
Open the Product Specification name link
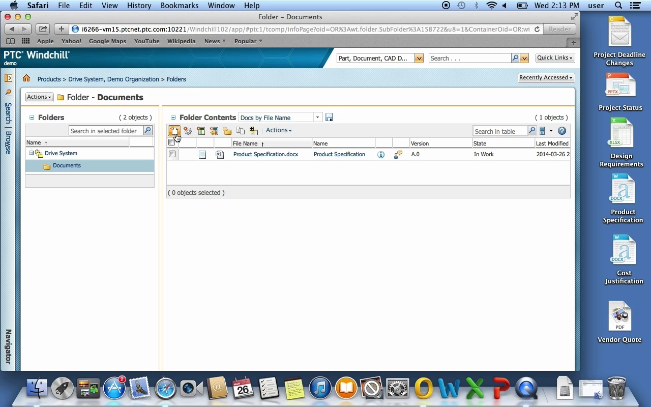(x=339, y=154)
